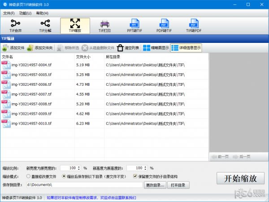Image resolution: width=269 pixels, height=202 pixels.
Task: Open the TIF打印 print tool
Action: [104, 26]
